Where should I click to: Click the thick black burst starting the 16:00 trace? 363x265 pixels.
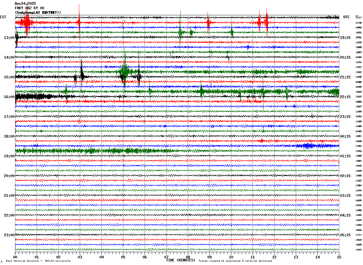click(x=33, y=97)
